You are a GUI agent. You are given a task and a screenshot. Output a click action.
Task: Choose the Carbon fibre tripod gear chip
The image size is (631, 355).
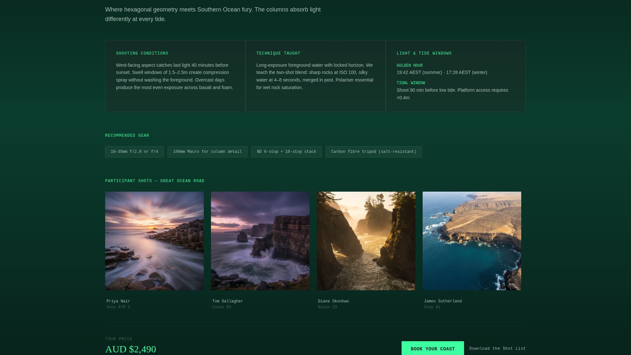(x=374, y=152)
